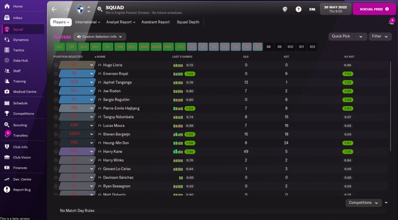This screenshot has height=220, width=398.
Task: Open the Home sidebar icon
Action: (7, 6)
